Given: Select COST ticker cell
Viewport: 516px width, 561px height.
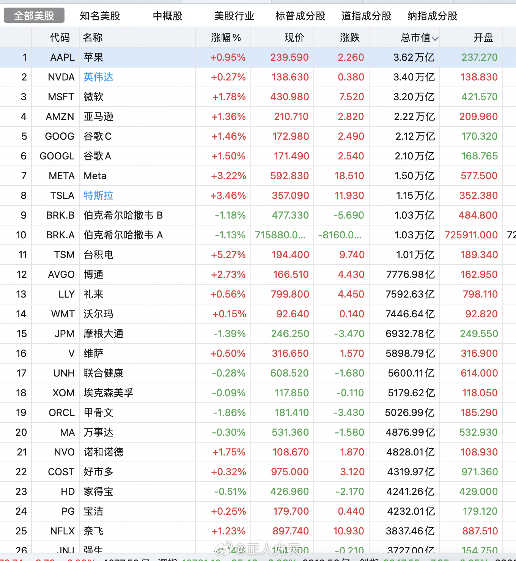Looking at the screenshot, I should (61, 472).
